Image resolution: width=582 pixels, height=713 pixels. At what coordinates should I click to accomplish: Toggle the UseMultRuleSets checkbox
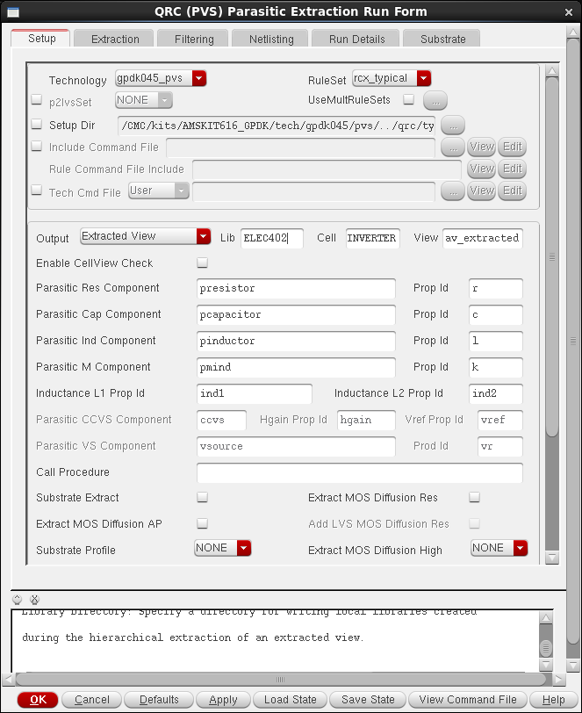point(409,98)
